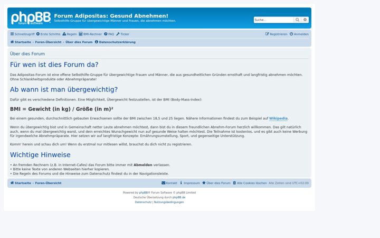Click the phpBB logo

pyautogui.click(x=31, y=18)
